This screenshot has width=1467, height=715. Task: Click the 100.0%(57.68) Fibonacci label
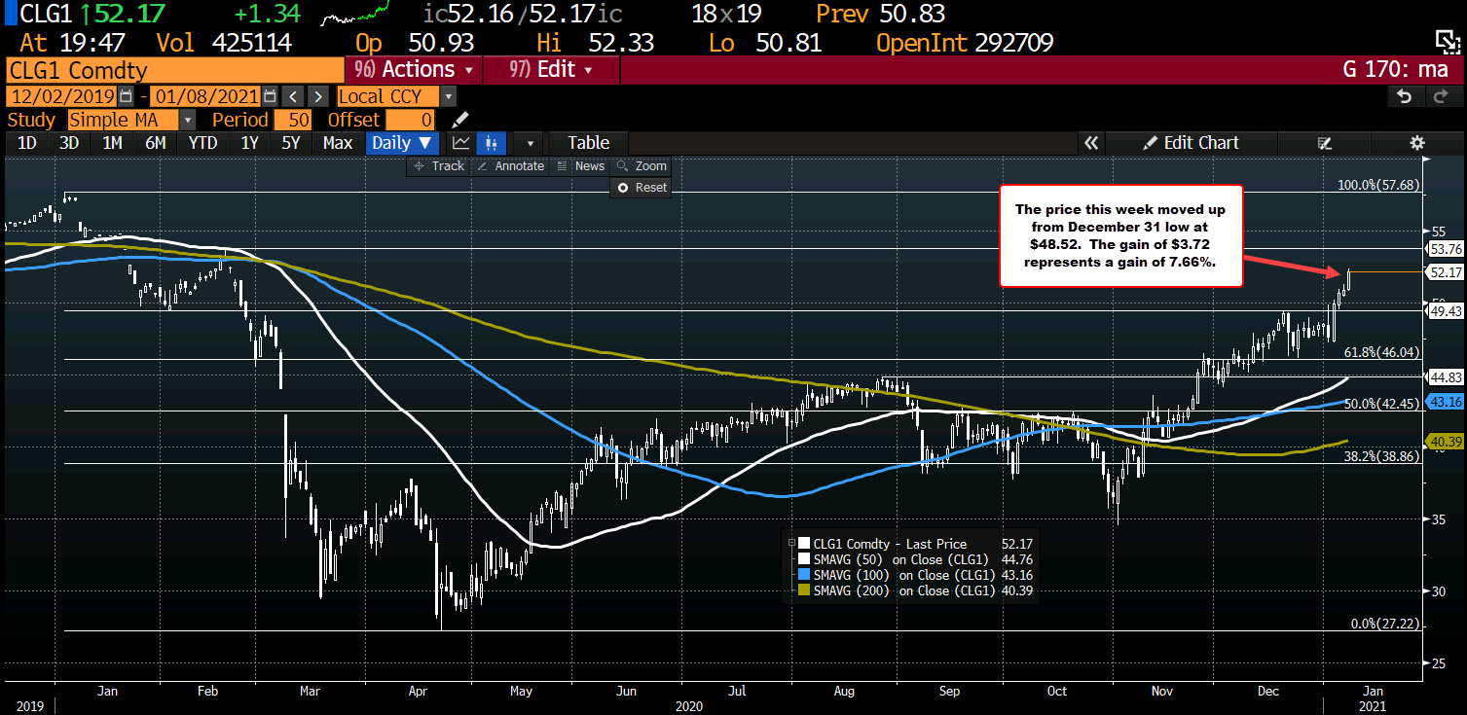1379,185
